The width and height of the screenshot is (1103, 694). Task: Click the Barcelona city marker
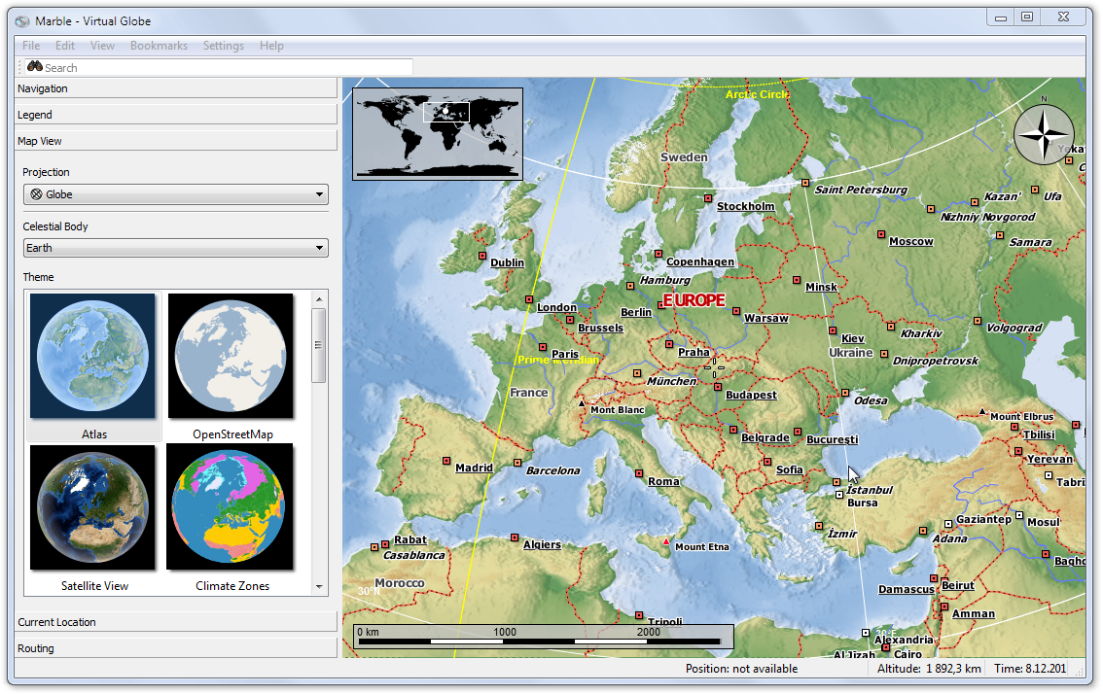517,463
